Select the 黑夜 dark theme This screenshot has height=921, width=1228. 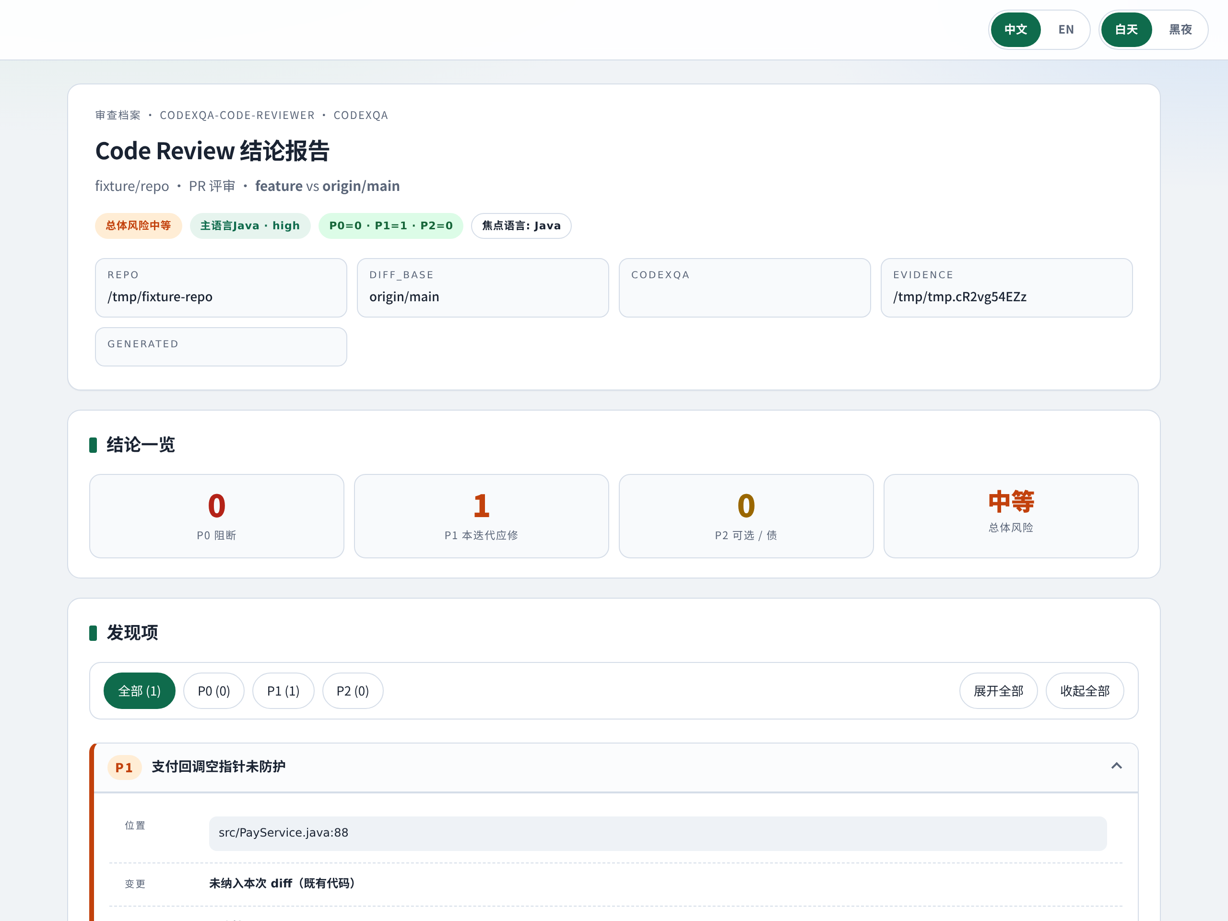coord(1180,29)
